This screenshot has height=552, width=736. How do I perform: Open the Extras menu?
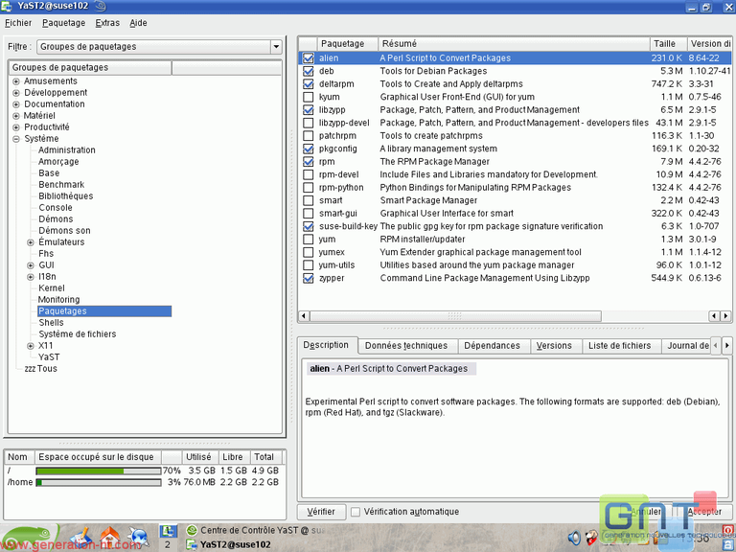pos(107,23)
